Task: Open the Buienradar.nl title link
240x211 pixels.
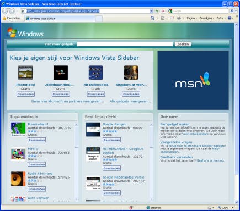Action: (x=38, y=124)
